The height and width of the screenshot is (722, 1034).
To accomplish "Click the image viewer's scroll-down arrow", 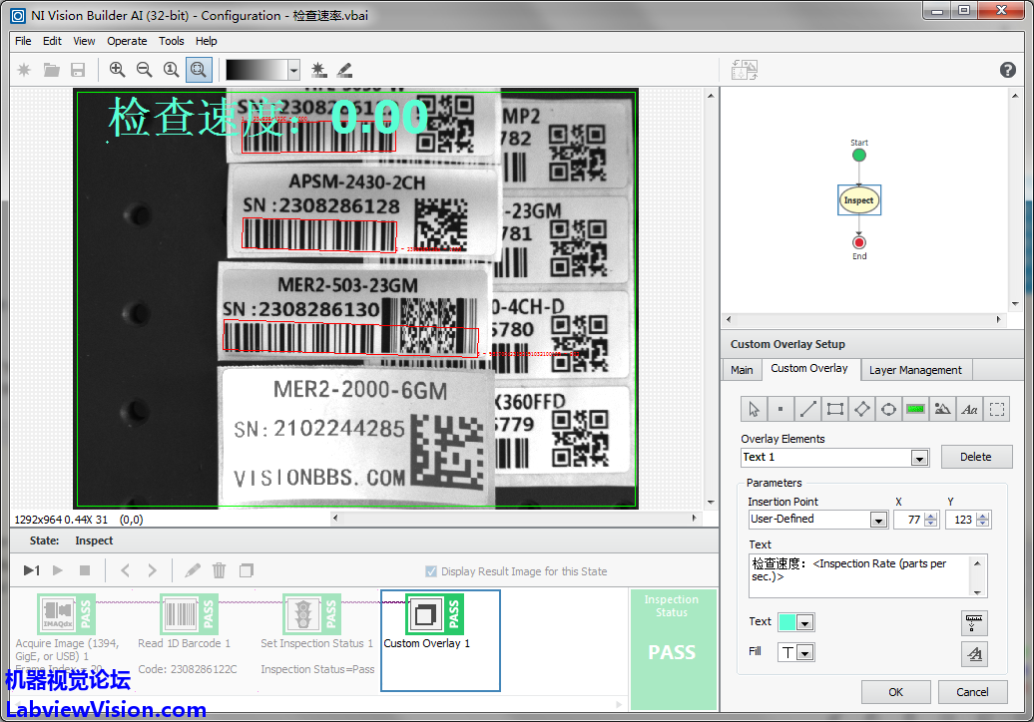I will (711, 502).
